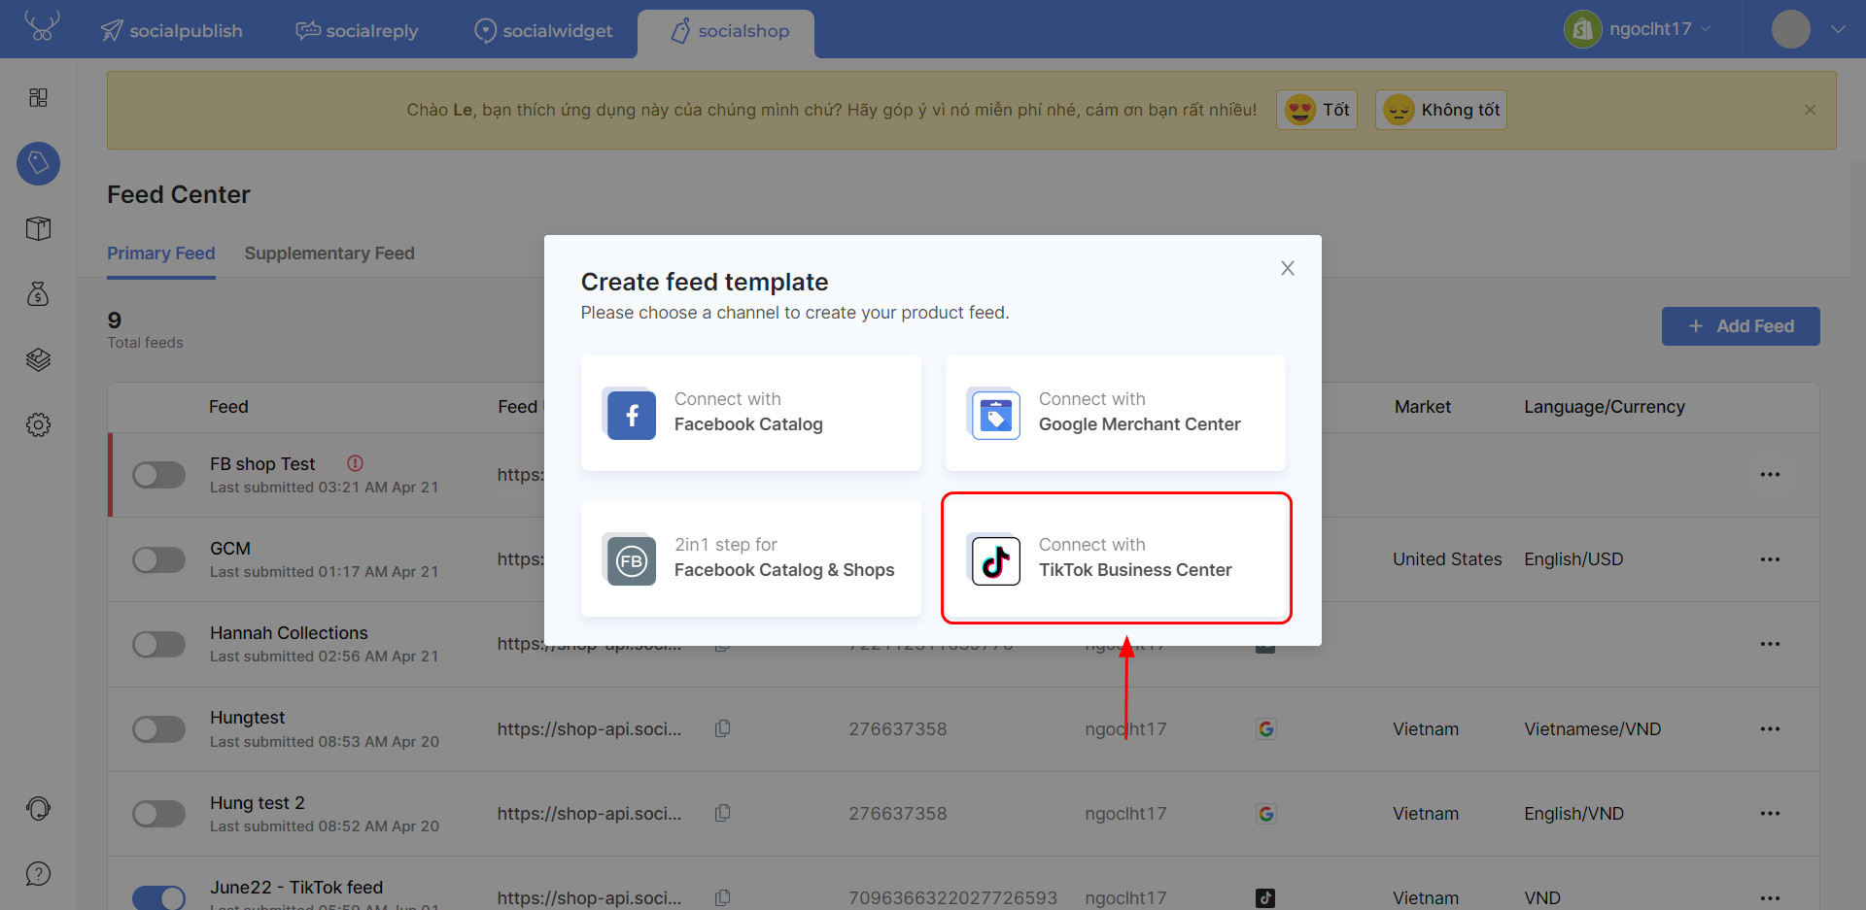
Task: Open more options for GCM feed
Action: [1770, 559]
